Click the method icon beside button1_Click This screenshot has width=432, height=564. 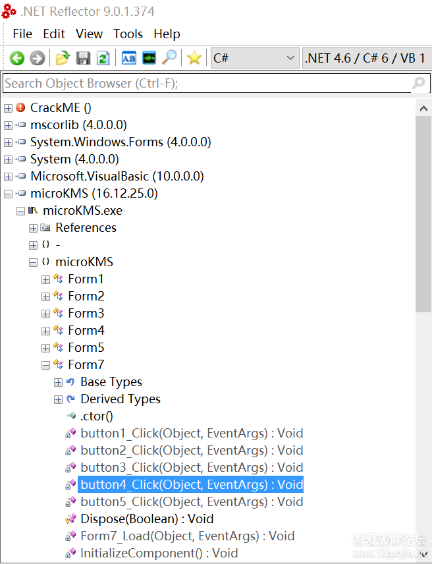pos(70,433)
